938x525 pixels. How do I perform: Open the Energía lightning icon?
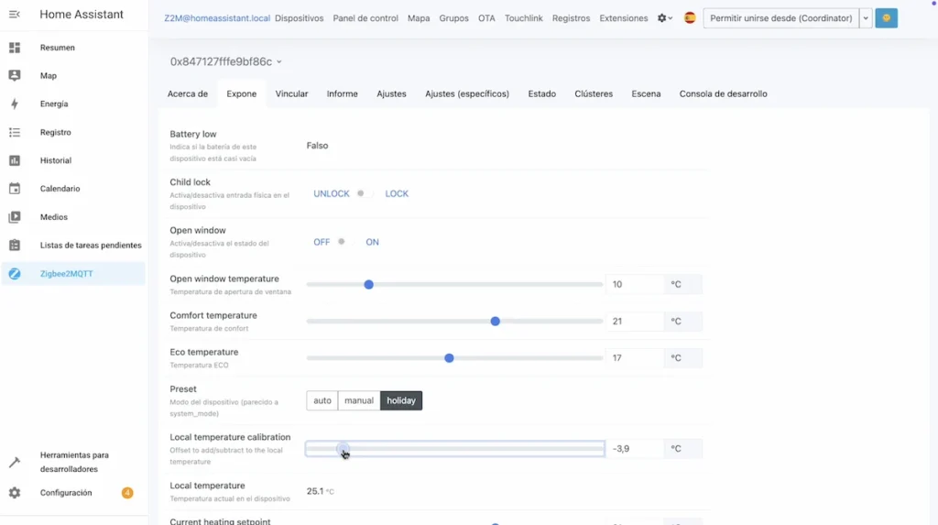(x=15, y=104)
